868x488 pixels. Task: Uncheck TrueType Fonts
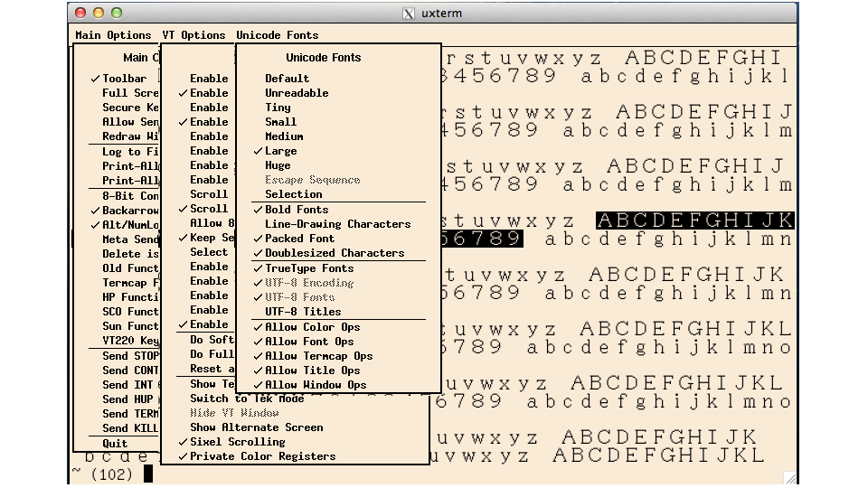pos(308,268)
